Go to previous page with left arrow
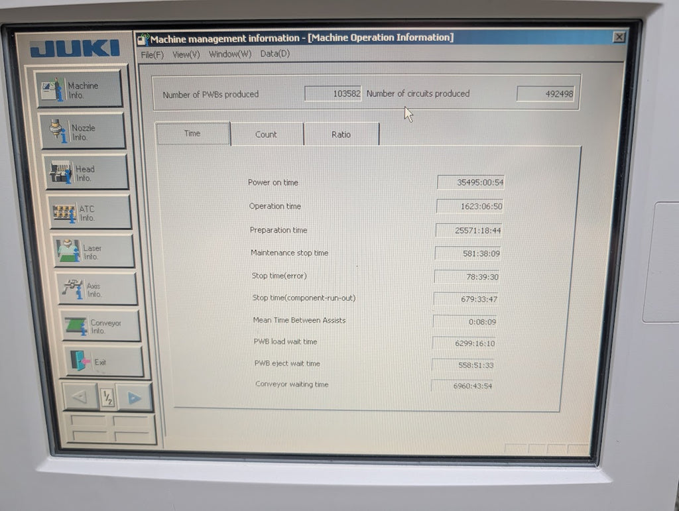The width and height of the screenshot is (679, 511). click(80, 397)
